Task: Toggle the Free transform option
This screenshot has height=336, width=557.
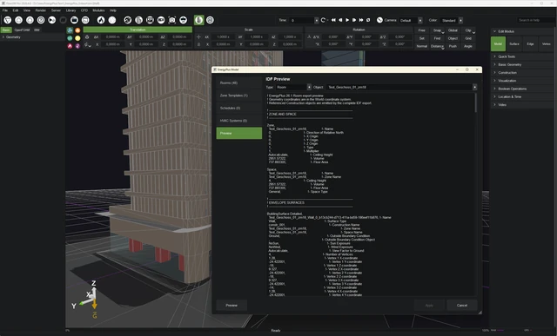Action: (x=421, y=30)
